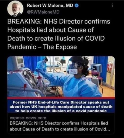Click card title 'BREAKING: NHS Director confirms Hospitals lied'

(x=59, y=123)
